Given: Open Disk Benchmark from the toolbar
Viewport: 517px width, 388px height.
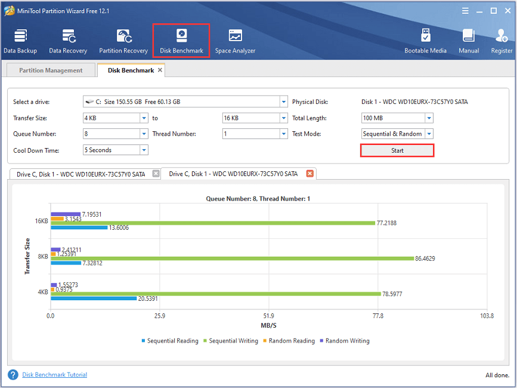Looking at the screenshot, I should (x=181, y=41).
